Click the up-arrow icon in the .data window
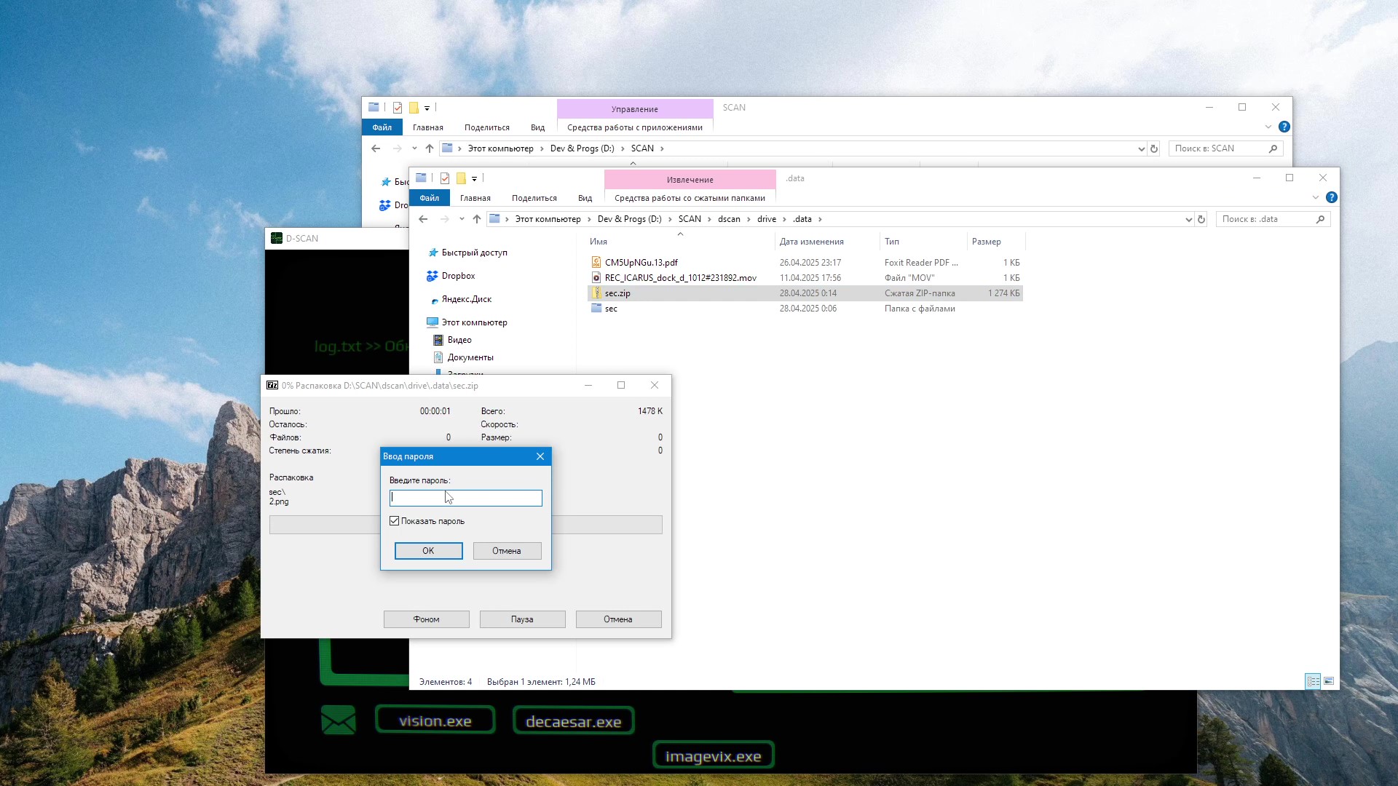 [x=477, y=219]
